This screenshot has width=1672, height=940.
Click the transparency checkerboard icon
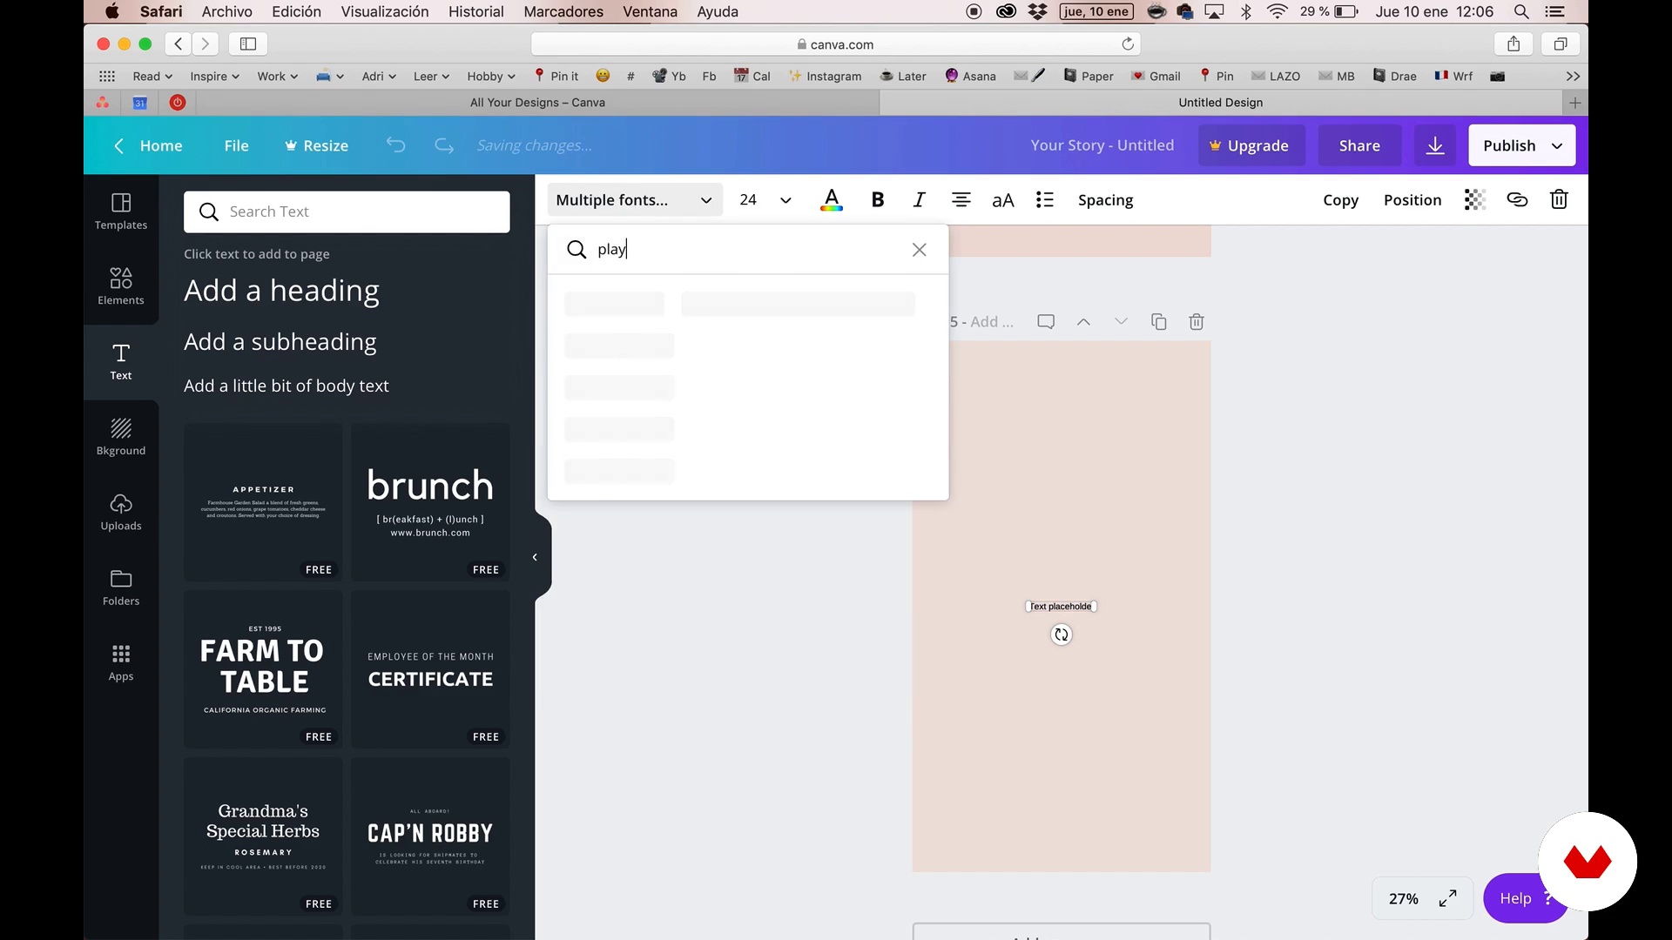tap(1474, 200)
